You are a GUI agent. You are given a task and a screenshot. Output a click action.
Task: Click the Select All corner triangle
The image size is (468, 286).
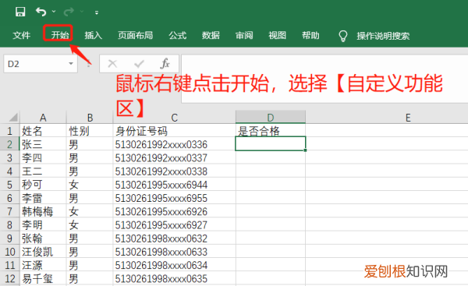point(12,117)
